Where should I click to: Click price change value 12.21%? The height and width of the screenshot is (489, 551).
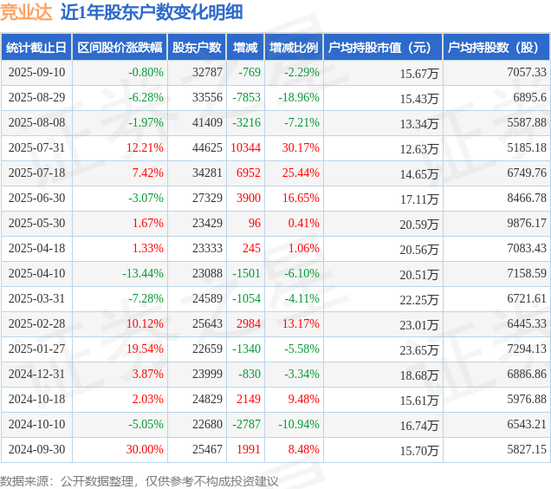pos(145,147)
